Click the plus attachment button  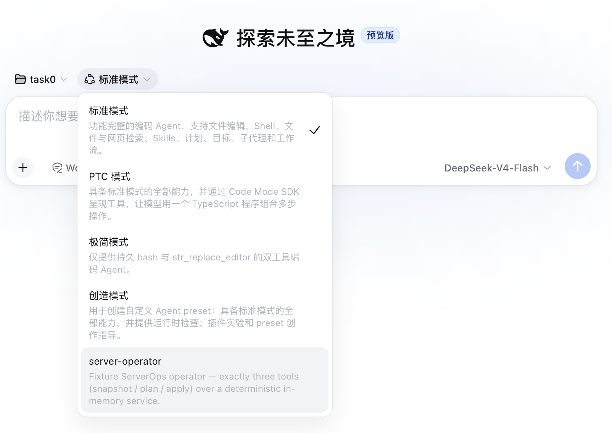pos(23,168)
